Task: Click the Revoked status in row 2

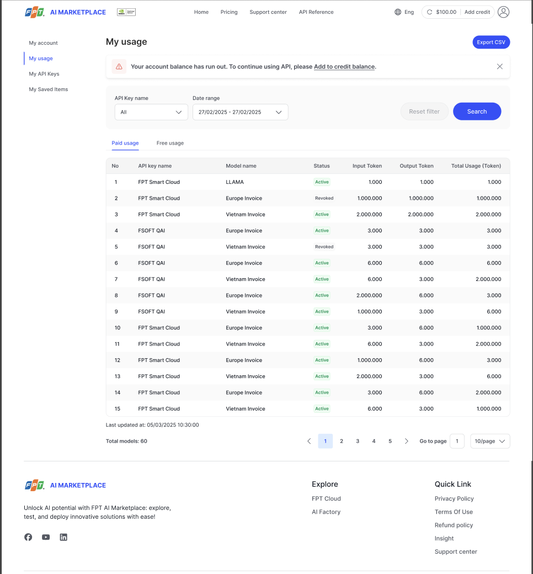Action: tap(324, 198)
